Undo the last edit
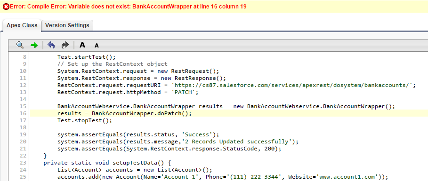 click(51, 45)
